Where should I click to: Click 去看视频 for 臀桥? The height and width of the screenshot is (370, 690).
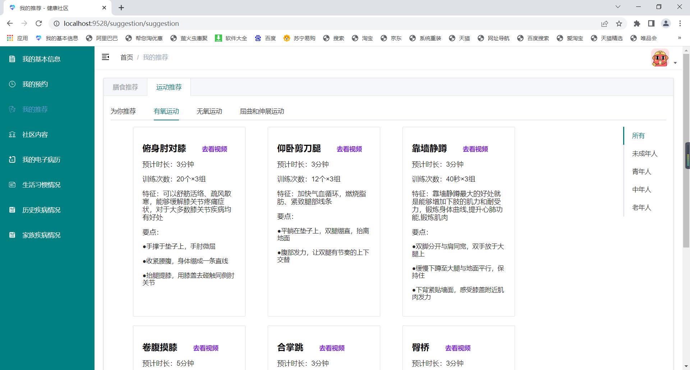point(458,348)
